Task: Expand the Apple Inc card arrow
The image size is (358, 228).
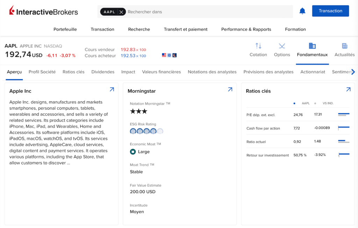Action: coord(112,90)
